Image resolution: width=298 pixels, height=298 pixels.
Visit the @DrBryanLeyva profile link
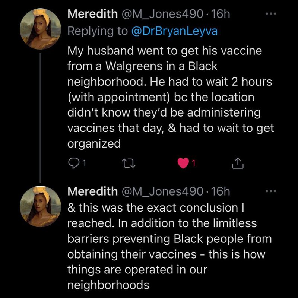(x=175, y=31)
